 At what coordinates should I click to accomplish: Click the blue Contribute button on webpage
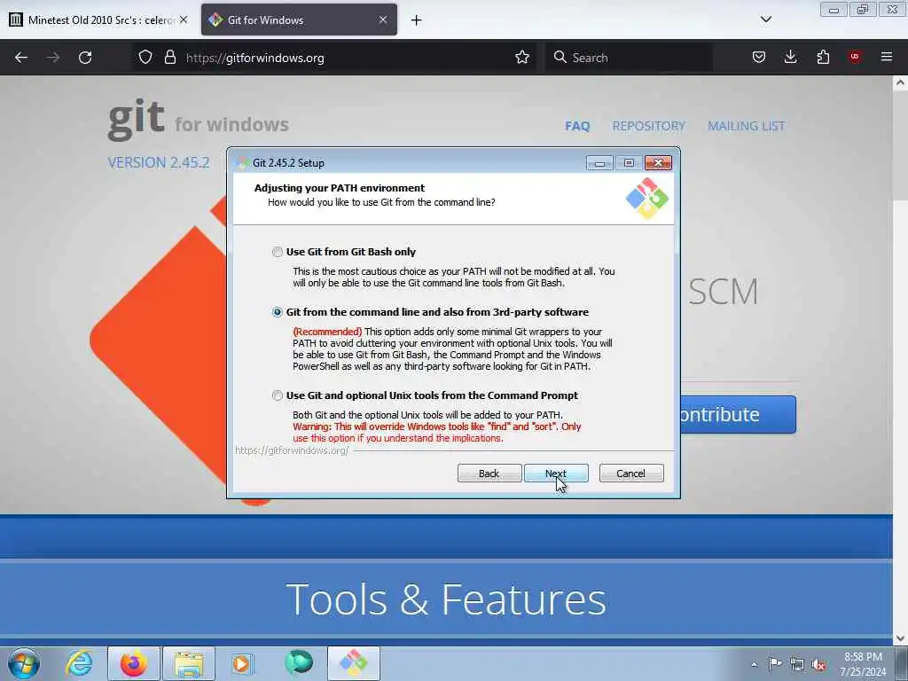click(738, 415)
